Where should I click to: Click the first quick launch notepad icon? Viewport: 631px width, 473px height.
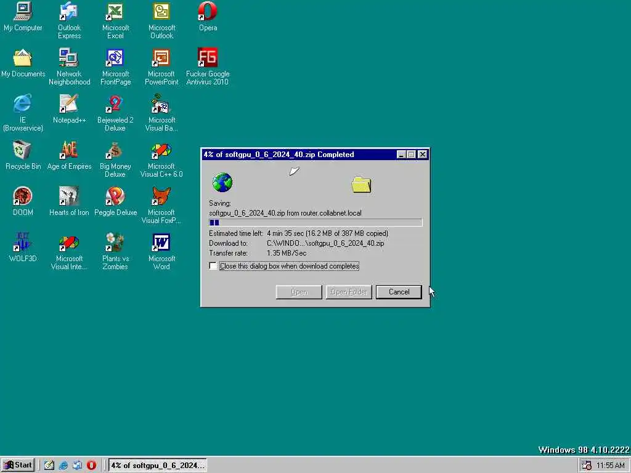49,466
